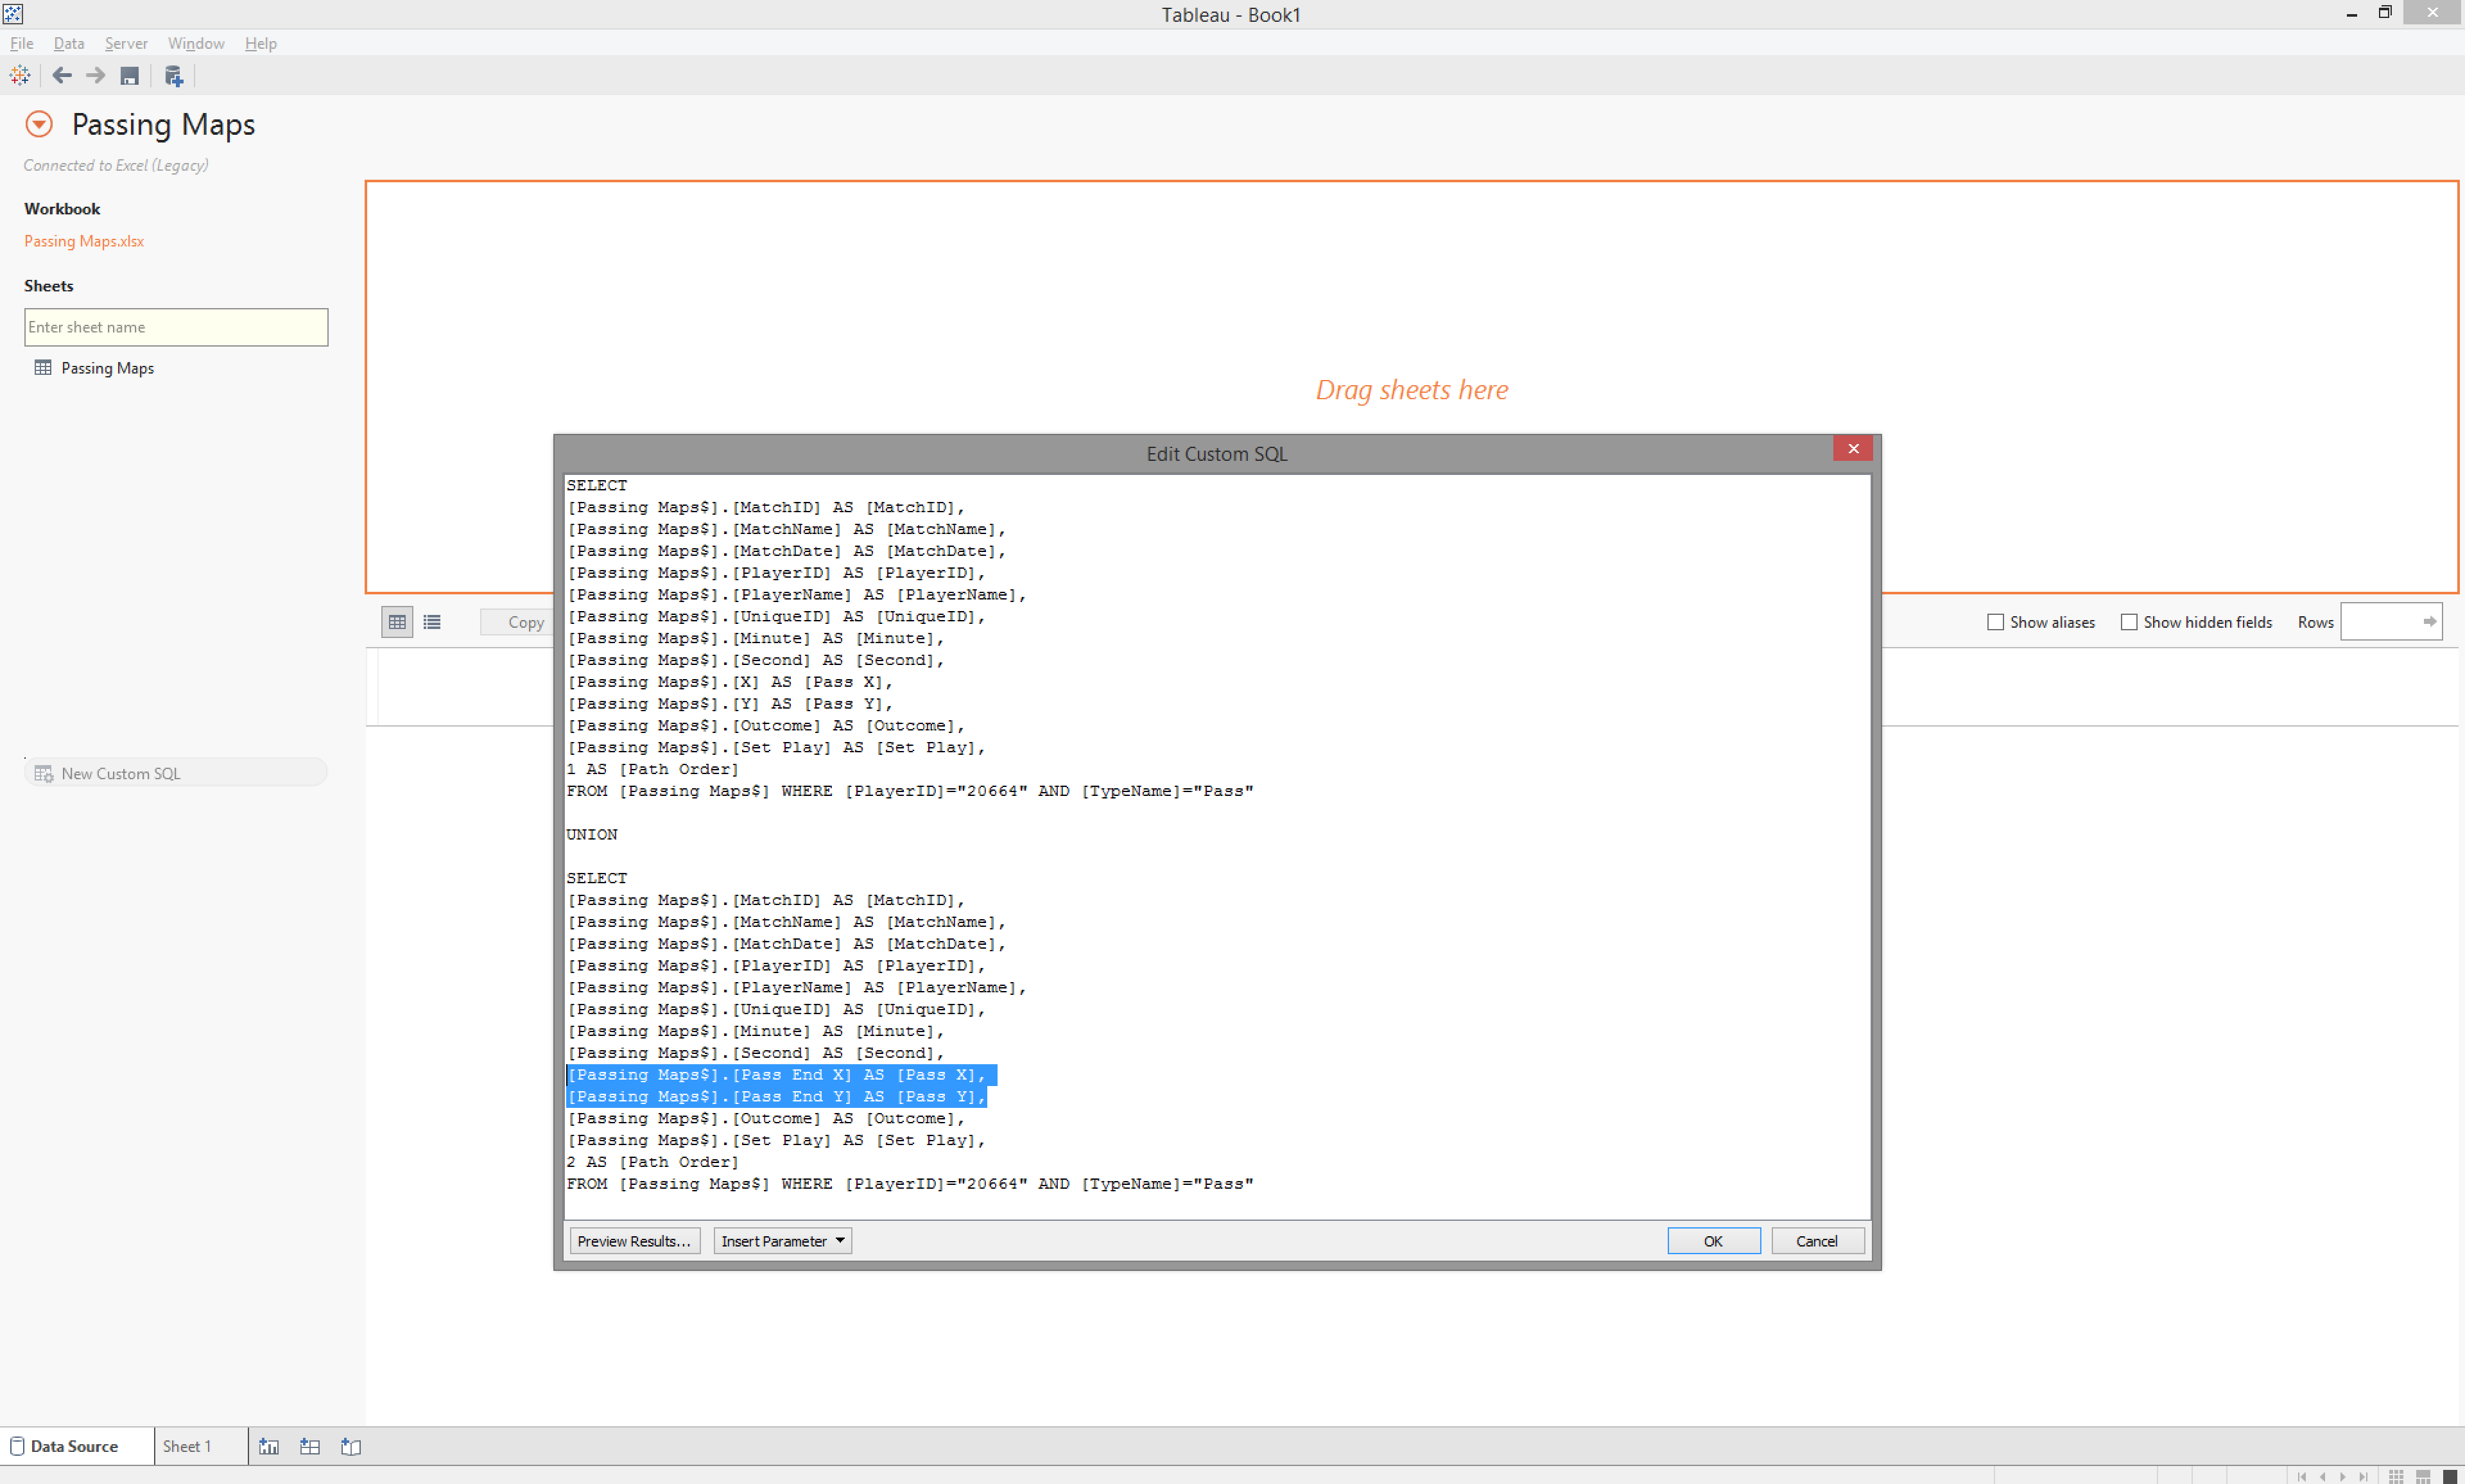
Task: Click the '[Y] AS [Pass Y]' line
Action: click(729, 704)
